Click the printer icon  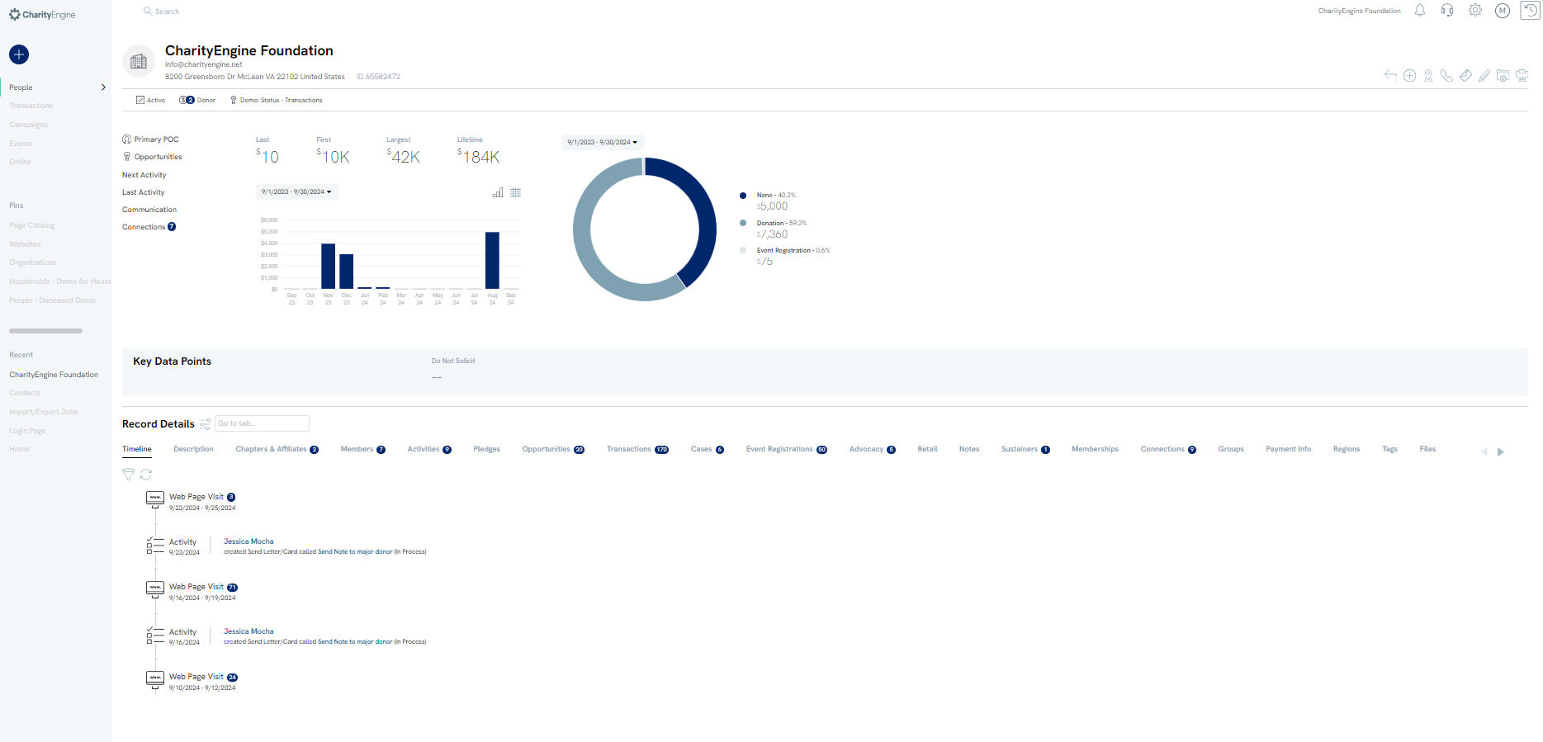[1522, 75]
